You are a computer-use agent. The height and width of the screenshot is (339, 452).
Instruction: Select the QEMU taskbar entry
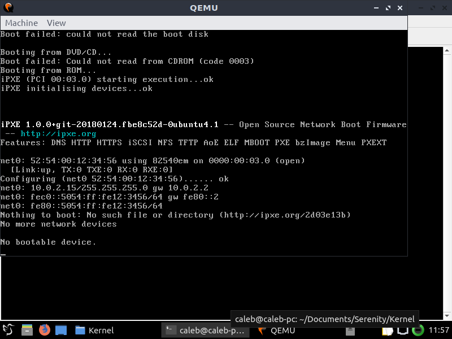pos(277,331)
